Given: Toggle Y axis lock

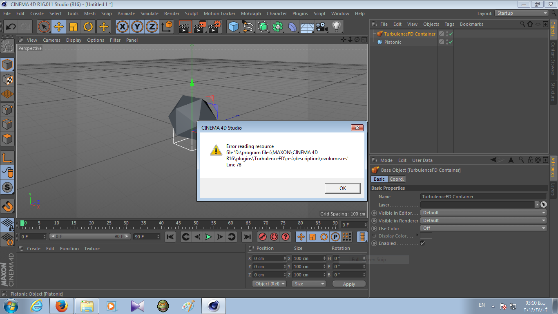Looking at the screenshot, I should point(137,27).
